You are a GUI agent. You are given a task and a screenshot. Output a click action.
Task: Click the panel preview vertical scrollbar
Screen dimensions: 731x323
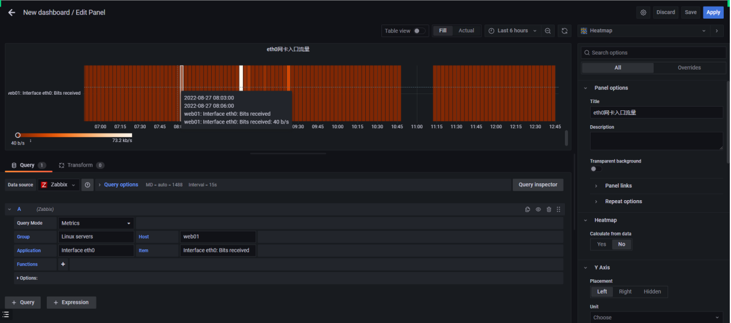point(567,138)
